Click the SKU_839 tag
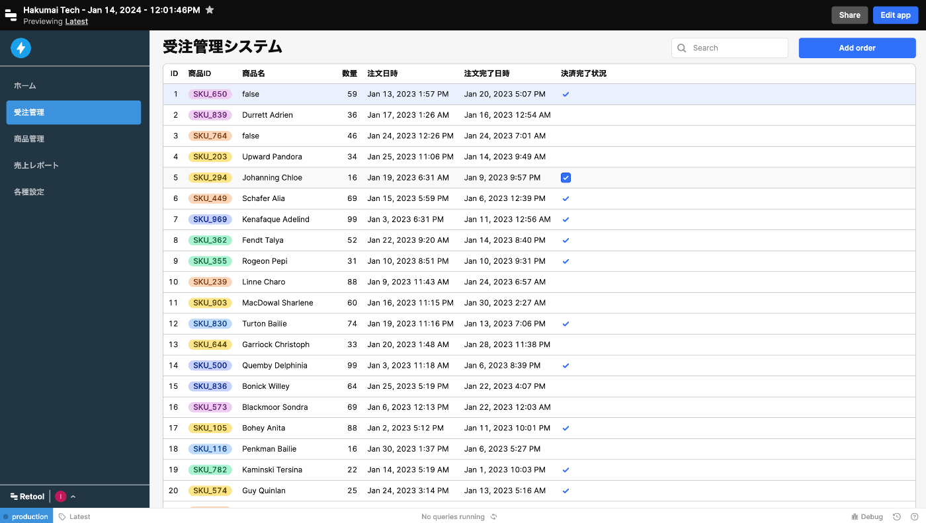The width and height of the screenshot is (926, 523). [x=210, y=115]
